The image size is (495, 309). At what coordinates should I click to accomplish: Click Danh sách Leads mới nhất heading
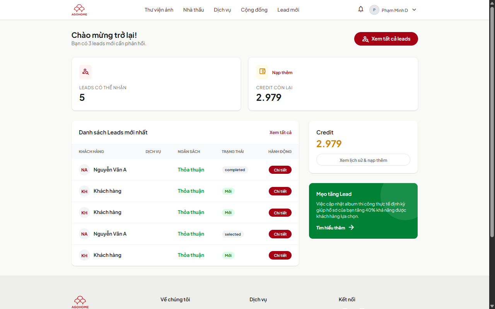(113, 132)
